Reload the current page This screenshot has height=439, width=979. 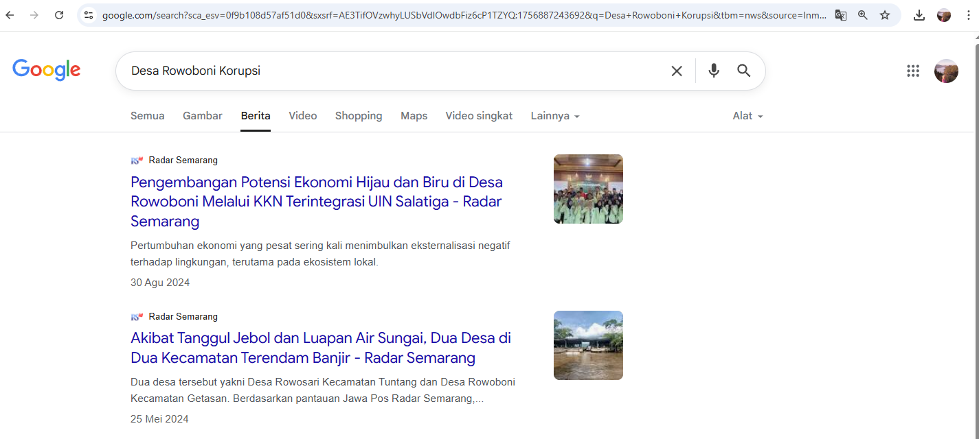[x=59, y=15]
